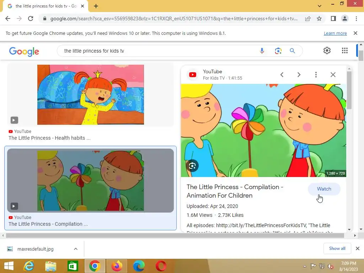Share this page from the address bar

(x=308, y=18)
